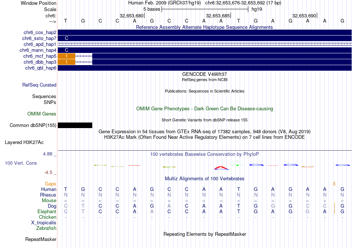Click the 'C' mismatch in chr6_ssto_hap7 alignment
This screenshot has height=248, width=352.
point(66,38)
